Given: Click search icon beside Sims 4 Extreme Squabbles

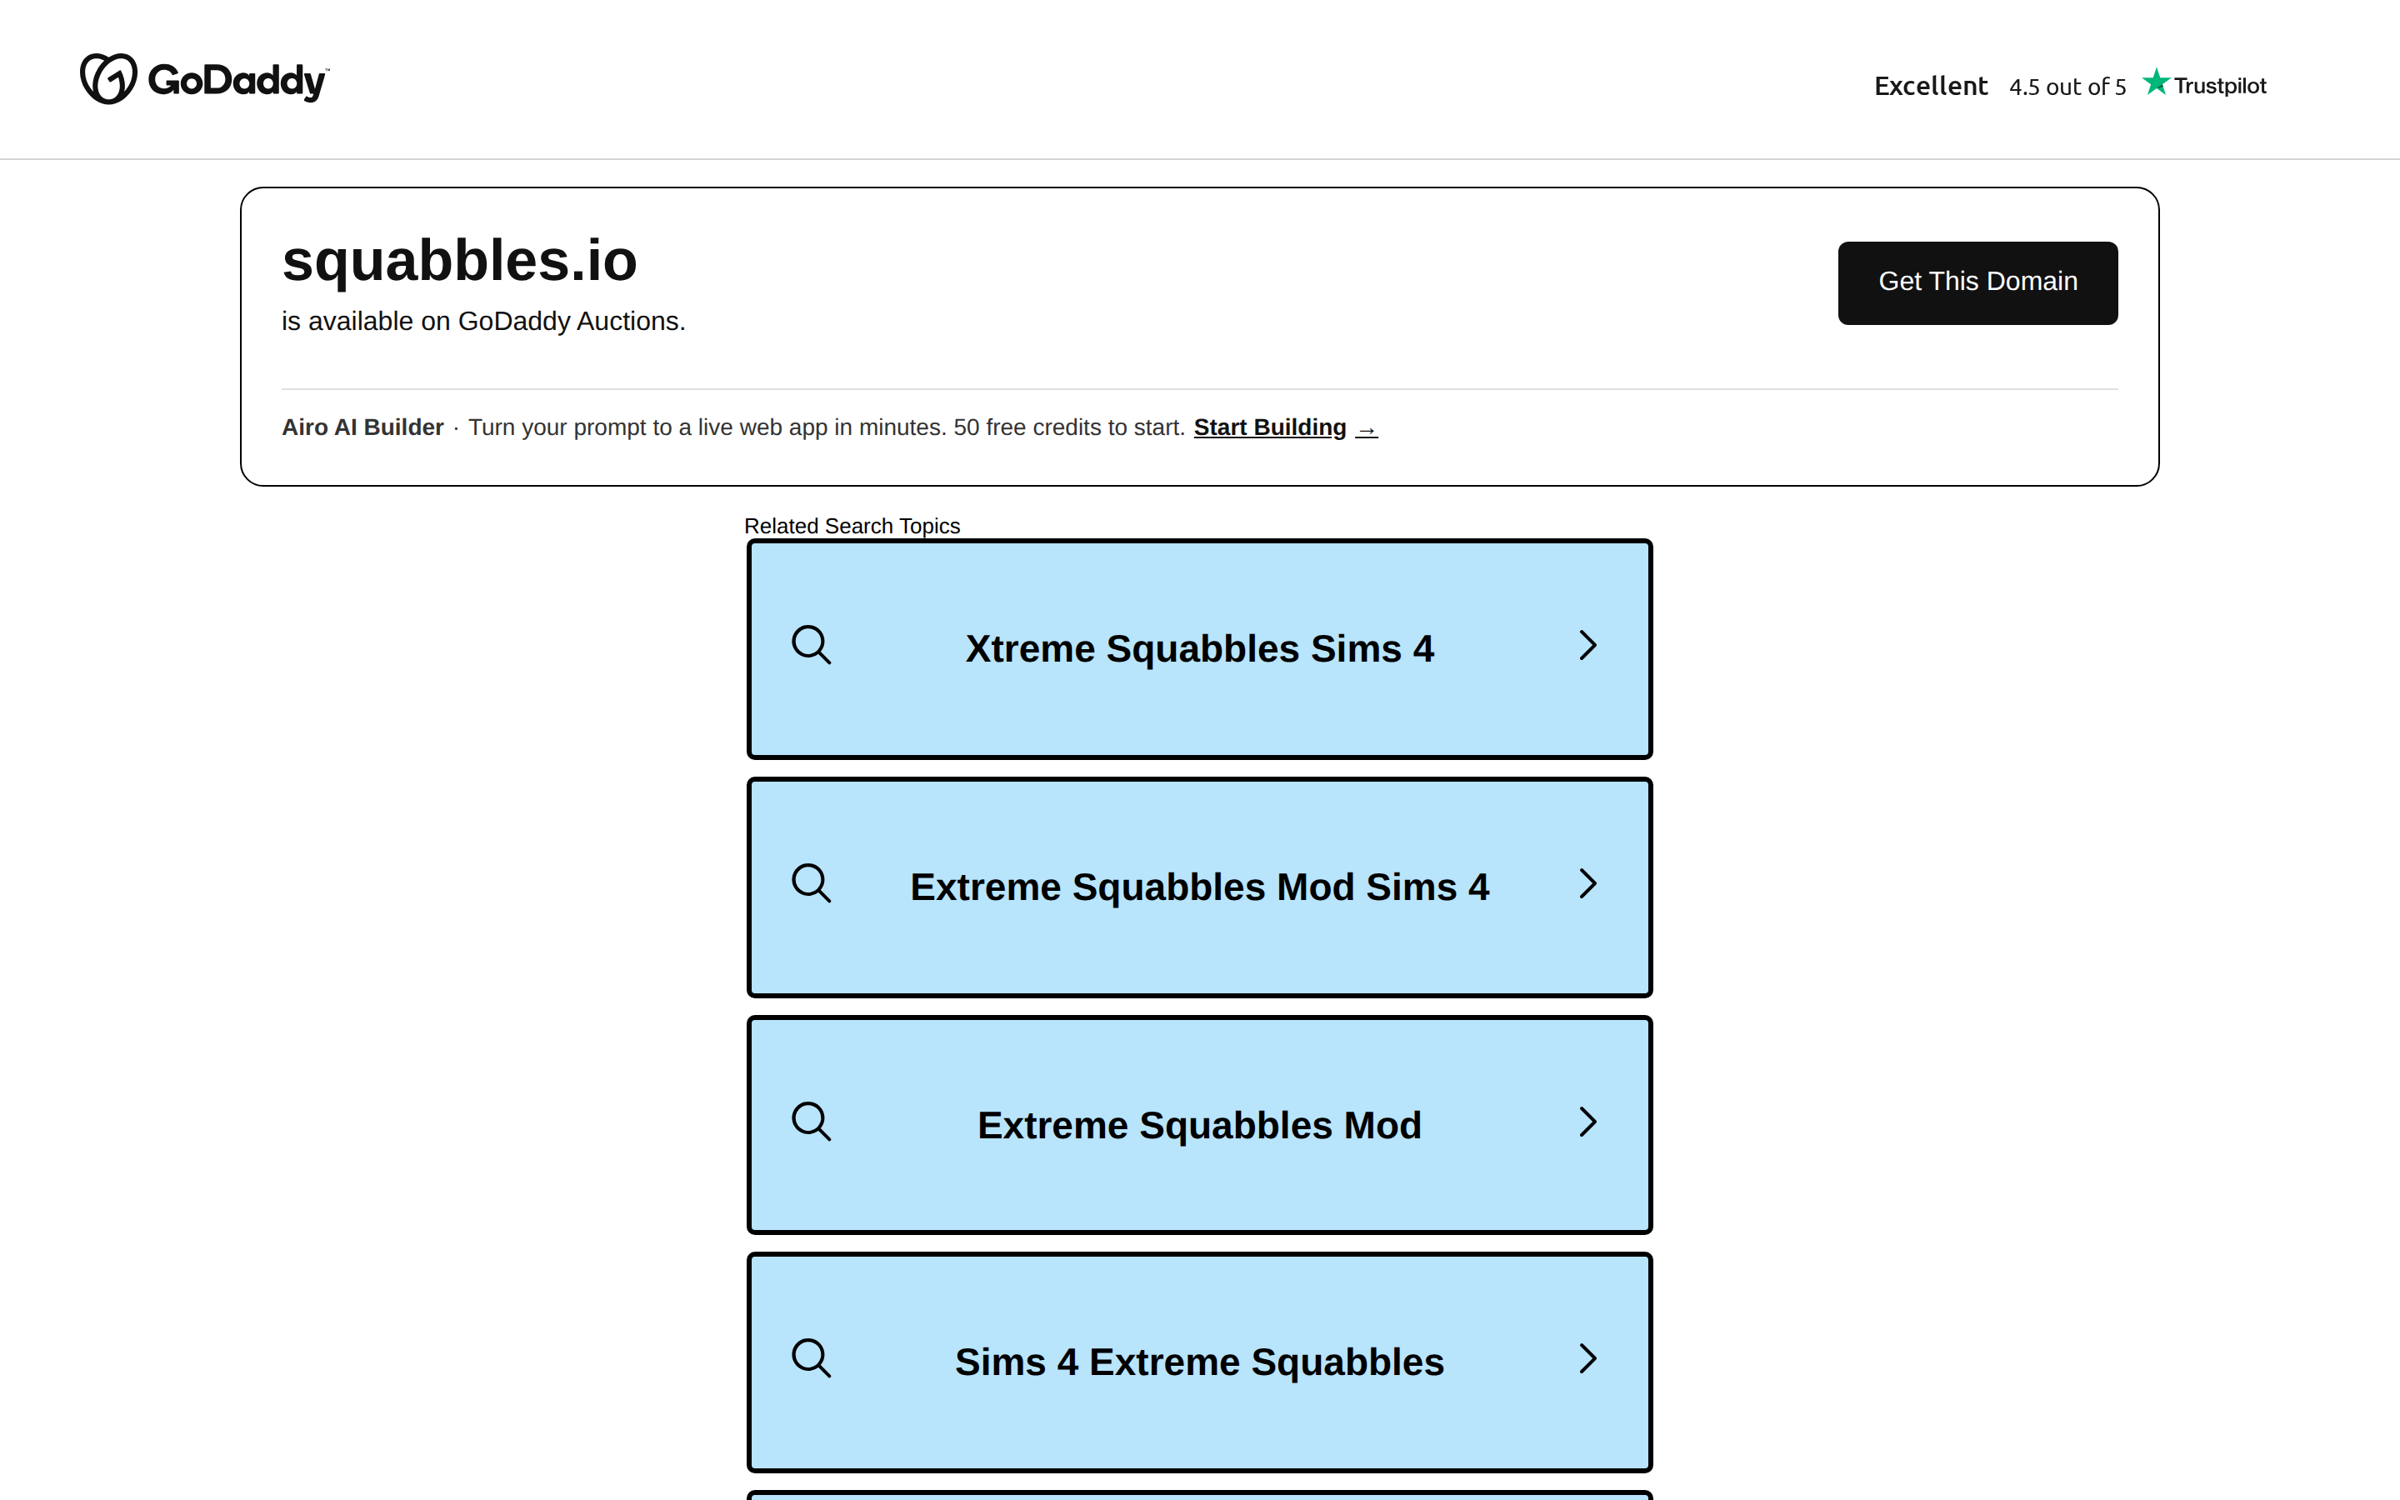Looking at the screenshot, I should click(811, 1359).
